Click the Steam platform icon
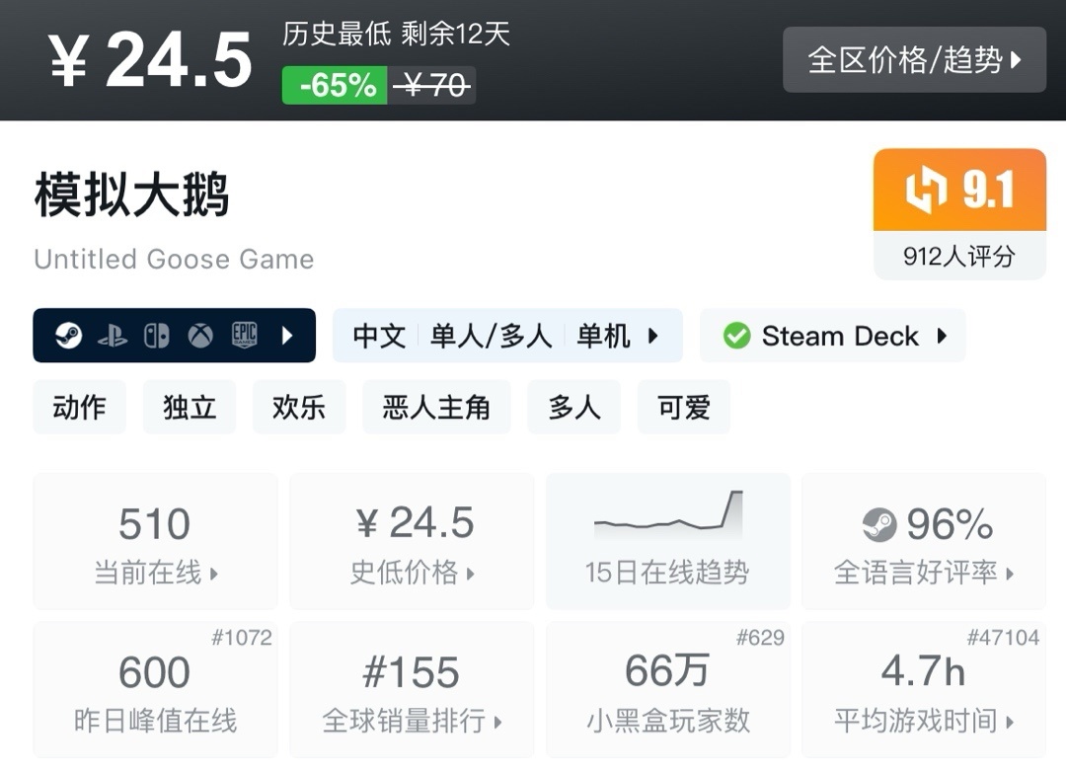 click(x=68, y=336)
